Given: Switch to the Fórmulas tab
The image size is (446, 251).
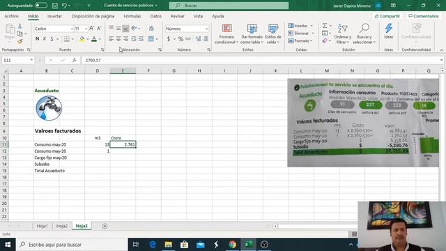Looking at the screenshot, I should (132, 16).
